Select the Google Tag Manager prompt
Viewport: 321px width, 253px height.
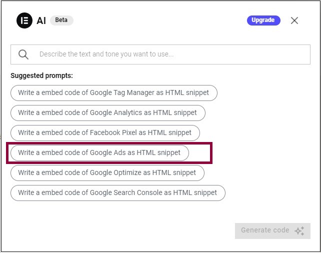point(114,93)
